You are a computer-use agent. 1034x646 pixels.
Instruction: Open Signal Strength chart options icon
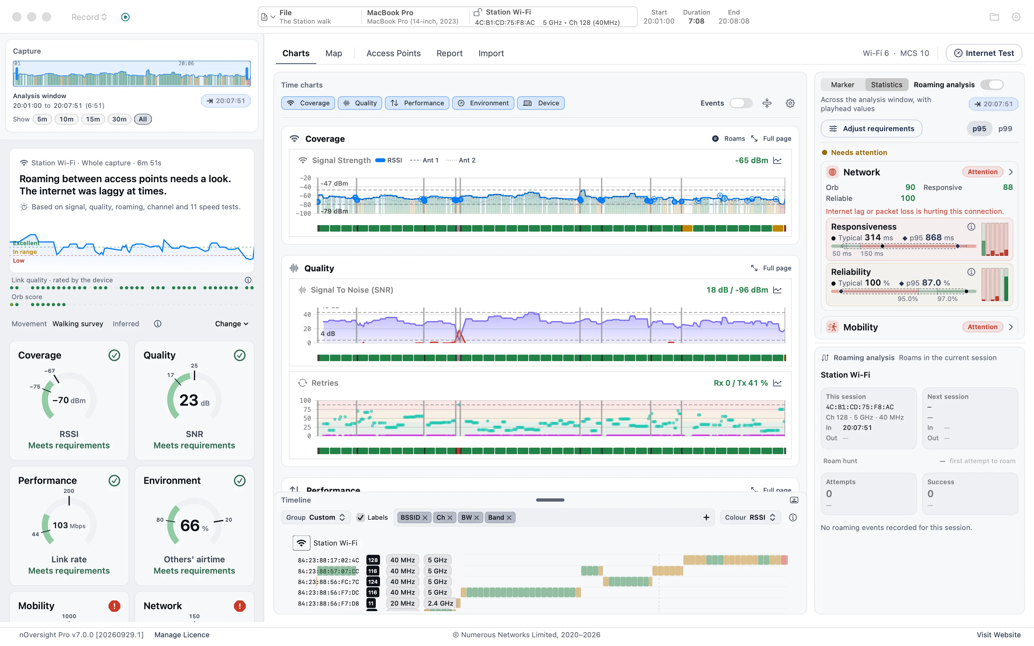tap(777, 160)
